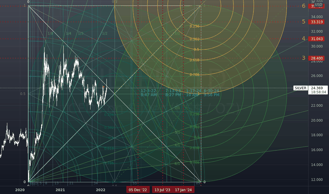The width and height of the screenshot is (329, 194).
Task: Click the 20.000 price scale label
Action: tap(317, 120)
